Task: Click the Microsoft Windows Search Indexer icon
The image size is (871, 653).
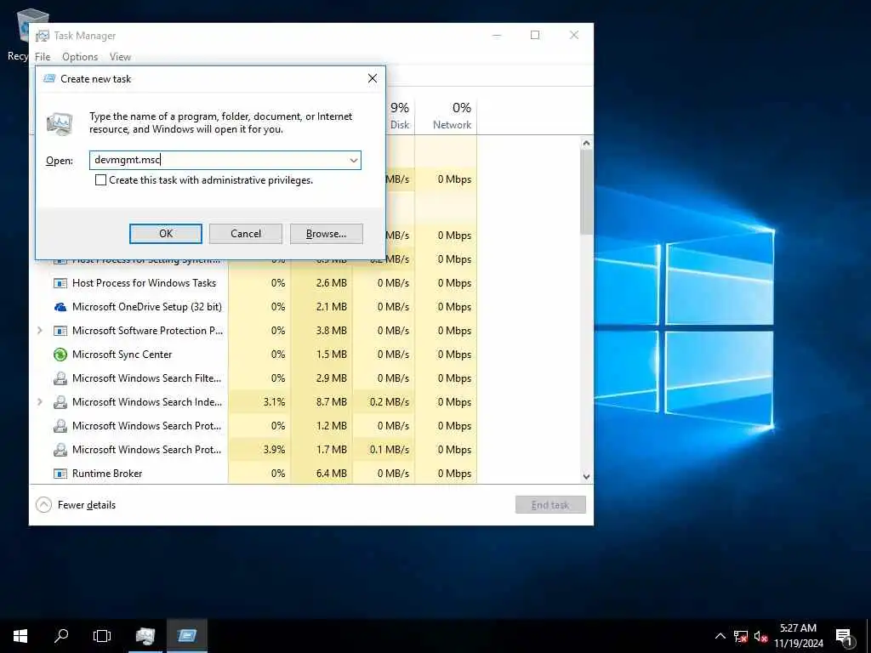Action: 60,402
